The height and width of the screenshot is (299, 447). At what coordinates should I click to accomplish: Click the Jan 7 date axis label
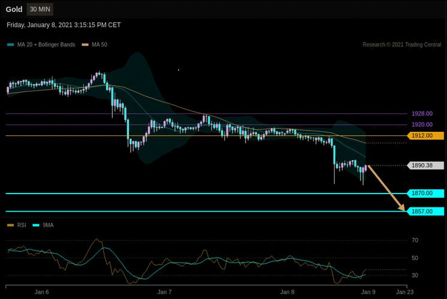pos(164,292)
